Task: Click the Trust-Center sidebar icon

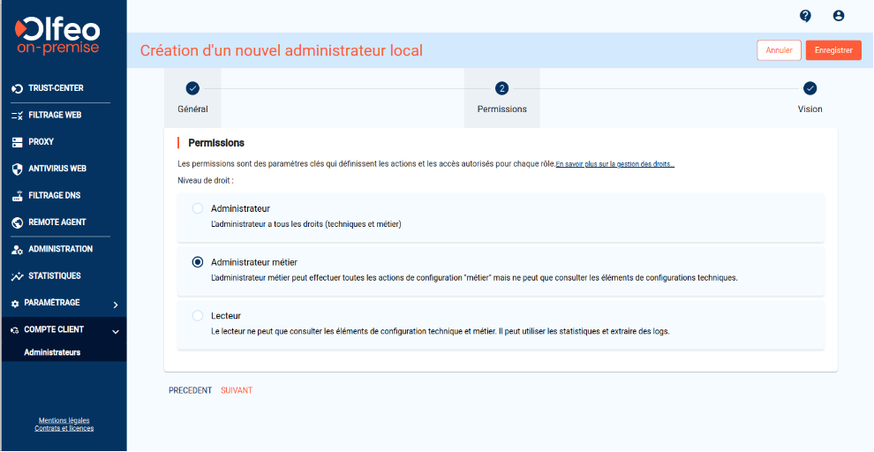Action: coord(17,88)
